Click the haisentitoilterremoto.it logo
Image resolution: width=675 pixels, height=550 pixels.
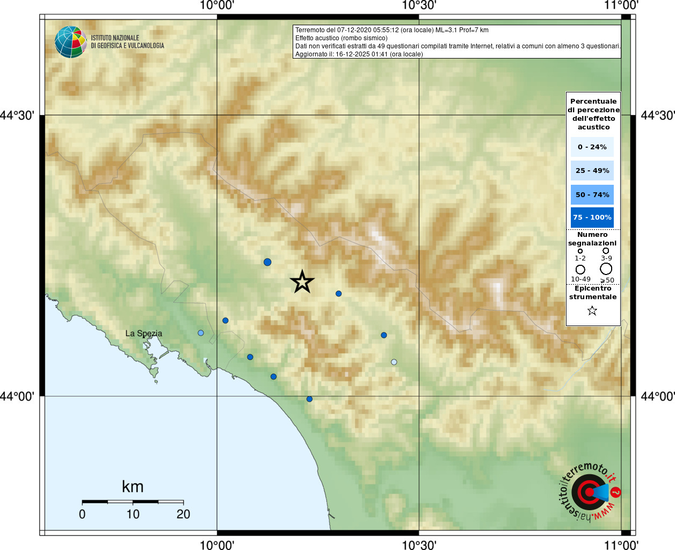590,492
